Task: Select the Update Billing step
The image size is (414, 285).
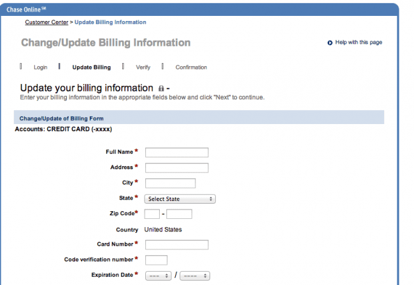Action: click(92, 67)
